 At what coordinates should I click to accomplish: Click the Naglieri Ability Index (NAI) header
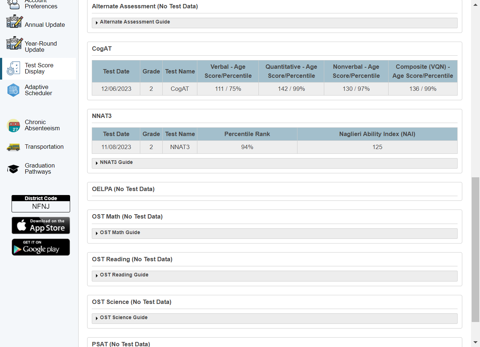point(377,134)
